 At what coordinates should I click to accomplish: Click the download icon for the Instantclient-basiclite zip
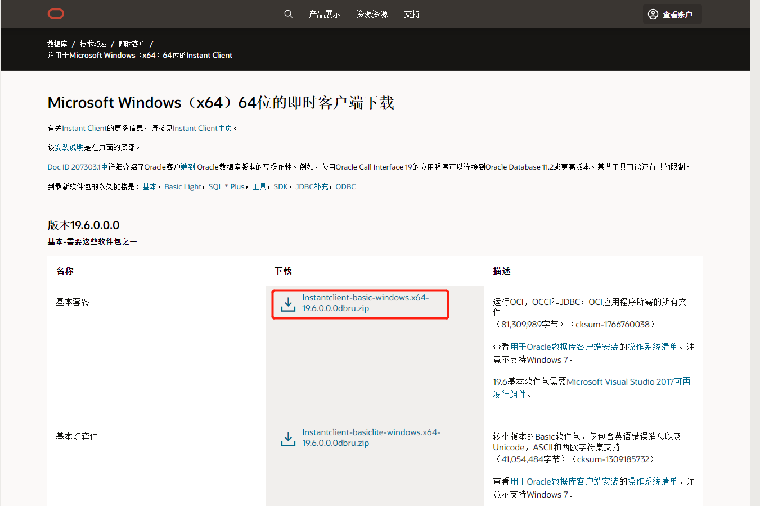point(288,439)
